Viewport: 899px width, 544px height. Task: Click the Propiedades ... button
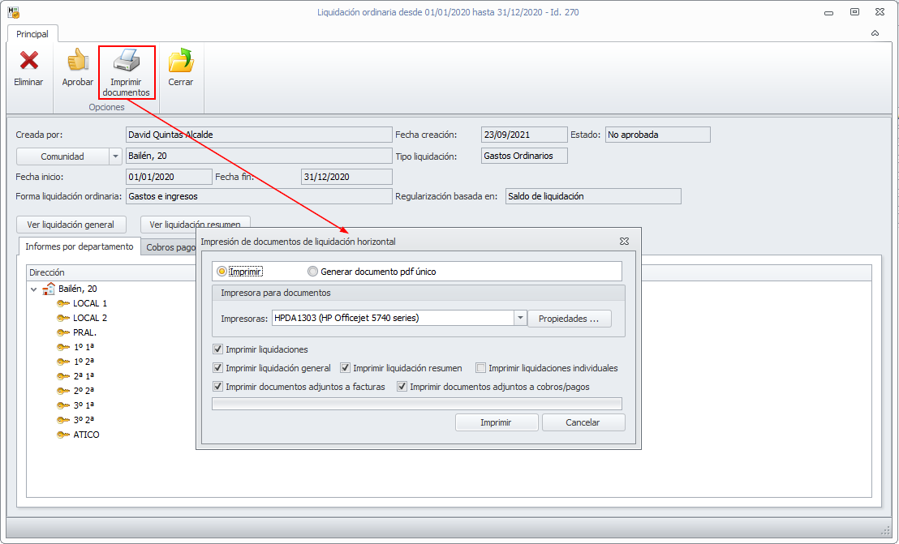click(x=569, y=319)
